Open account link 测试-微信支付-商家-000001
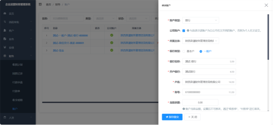273x125 pixels. (68, 43)
